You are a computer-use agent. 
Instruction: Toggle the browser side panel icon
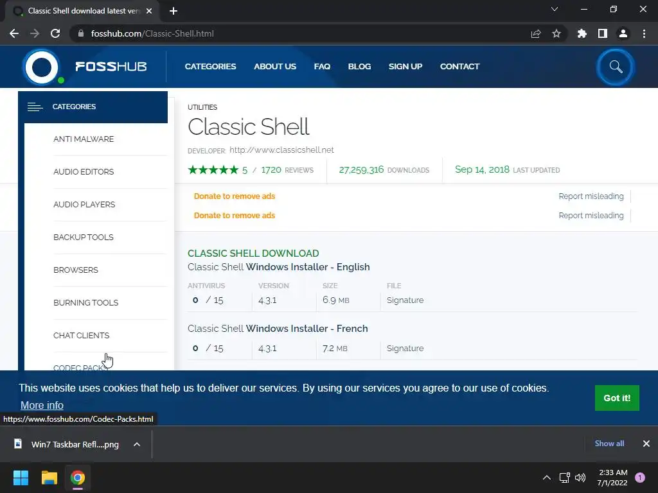pos(603,33)
